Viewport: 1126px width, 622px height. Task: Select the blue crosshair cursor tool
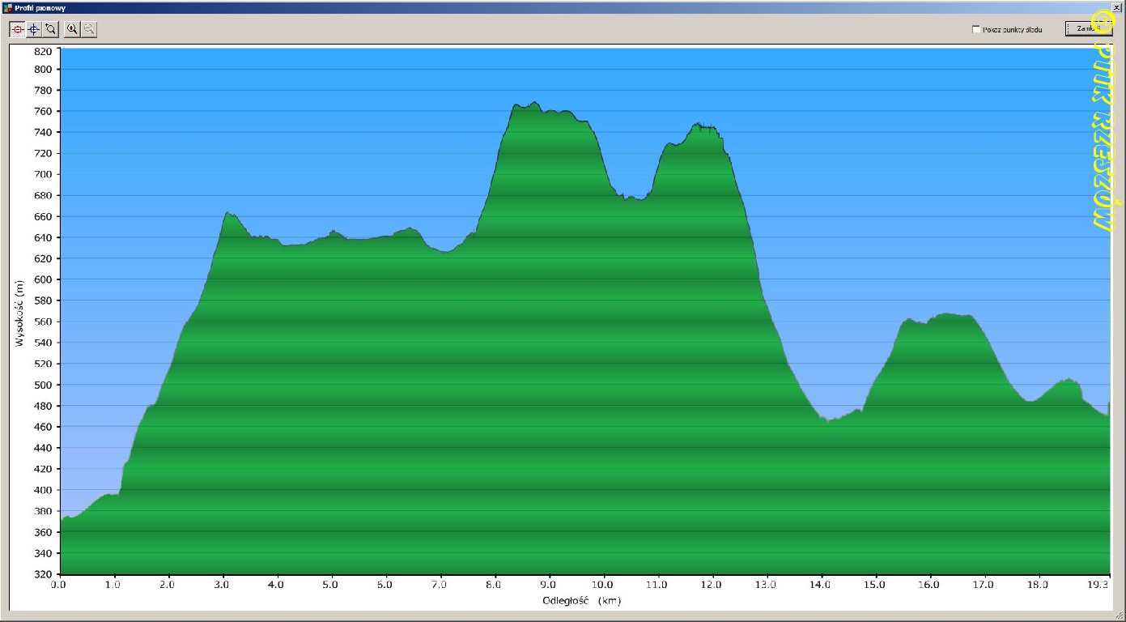pyautogui.click(x=33, y=29)
